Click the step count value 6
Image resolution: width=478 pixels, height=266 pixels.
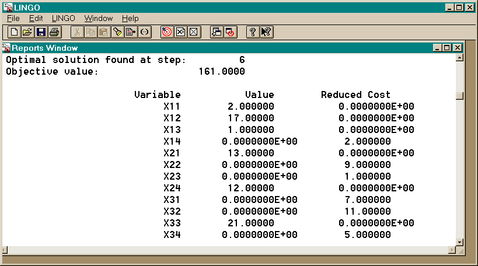pos(242,60)
